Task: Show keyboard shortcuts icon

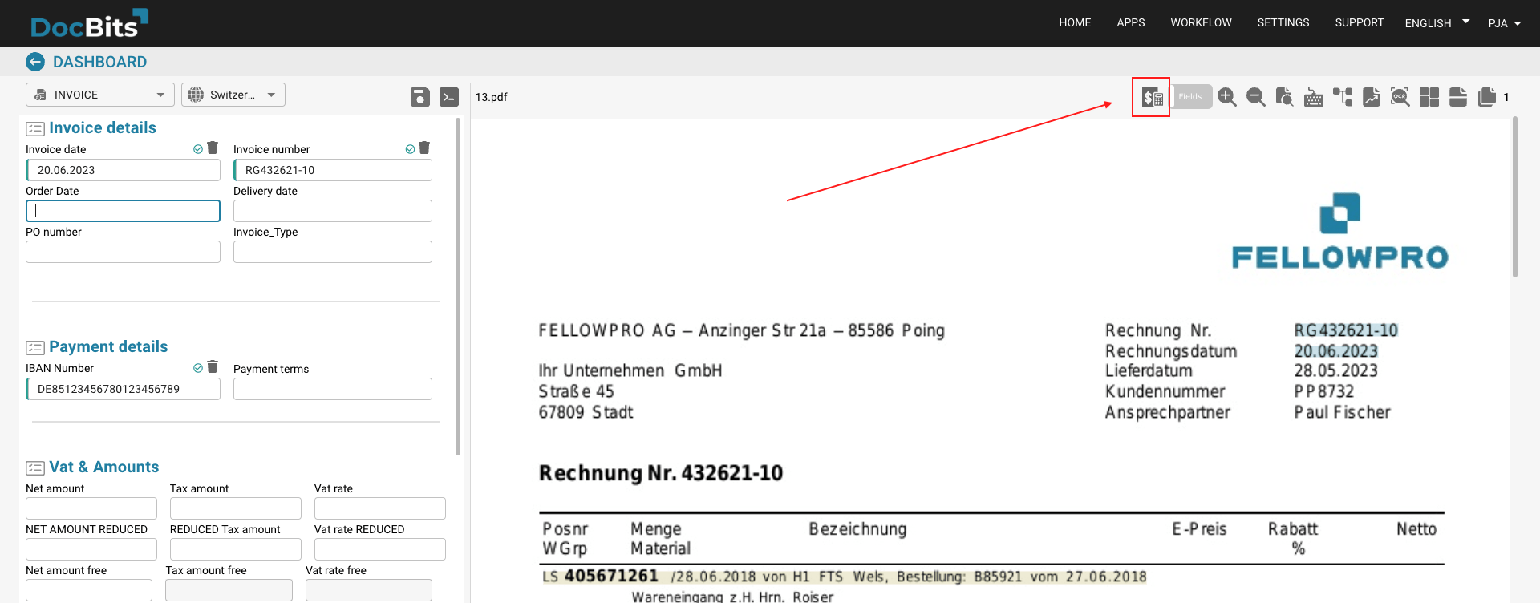Action: [1314, 97]
